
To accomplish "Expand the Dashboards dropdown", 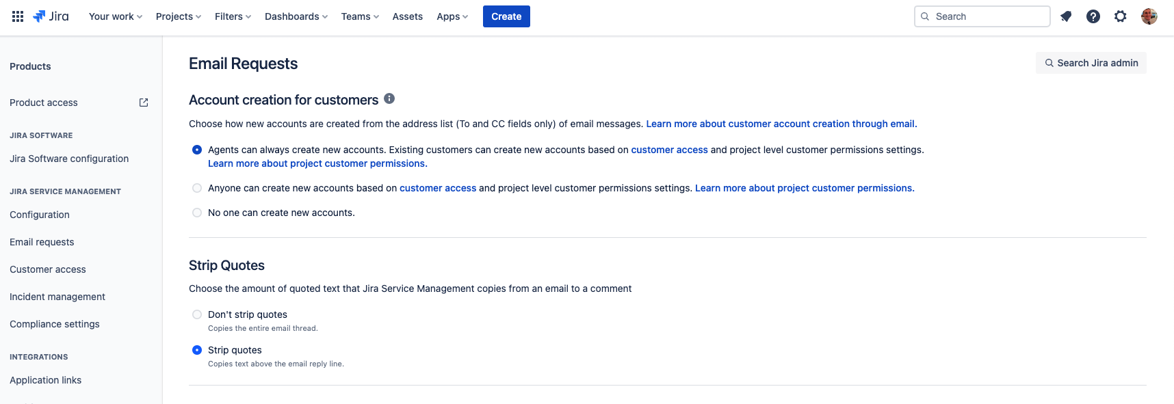I will (296, 16).
